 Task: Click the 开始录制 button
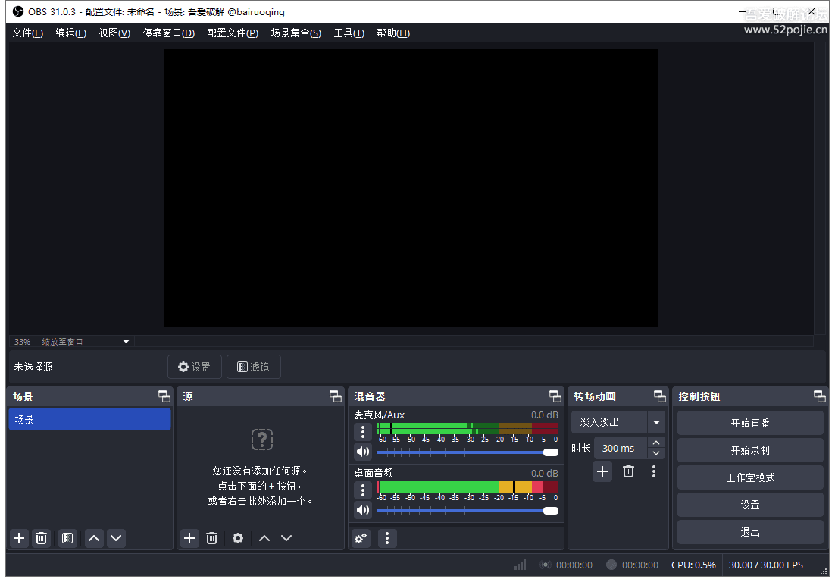pos(750,450)
